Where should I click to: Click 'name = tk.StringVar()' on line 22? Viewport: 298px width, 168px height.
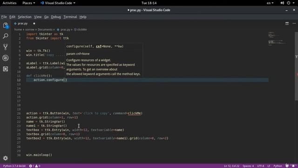(46, 121)
